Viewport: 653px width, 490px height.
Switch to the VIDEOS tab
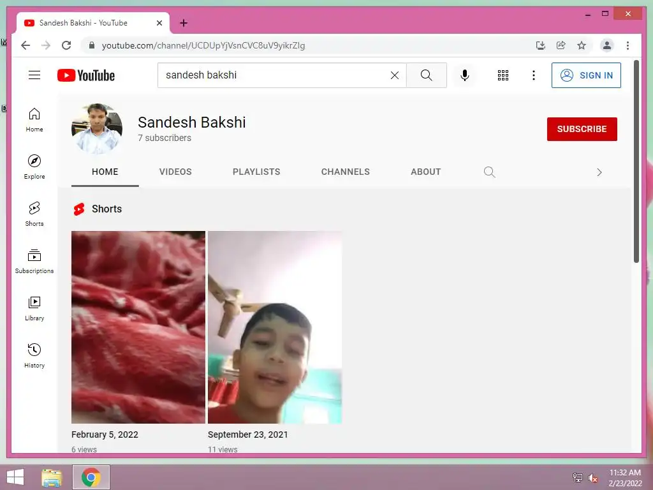click(175, 172)
